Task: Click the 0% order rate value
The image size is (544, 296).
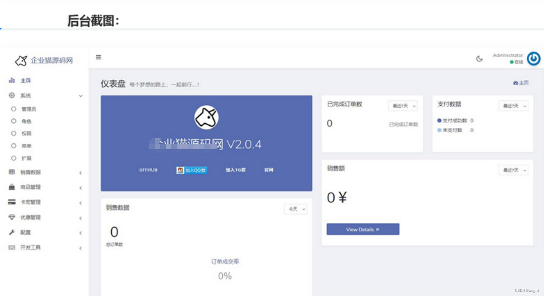Action: [x=225, y=276]
